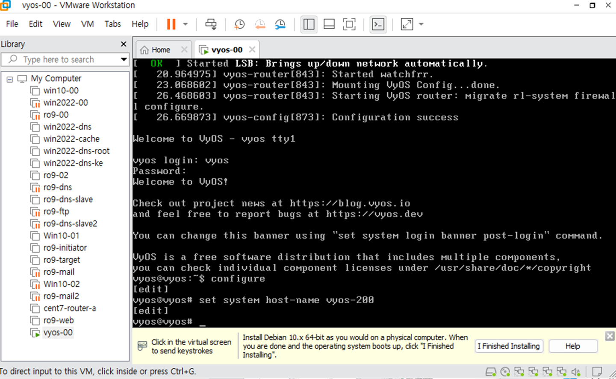
Task: Select ro9-mail in the library
Action: 59,272
